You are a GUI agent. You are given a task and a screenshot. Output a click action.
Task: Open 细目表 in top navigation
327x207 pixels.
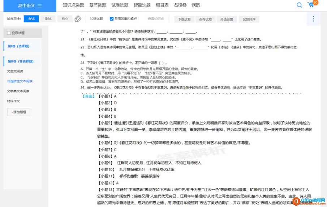click(162, 5)
